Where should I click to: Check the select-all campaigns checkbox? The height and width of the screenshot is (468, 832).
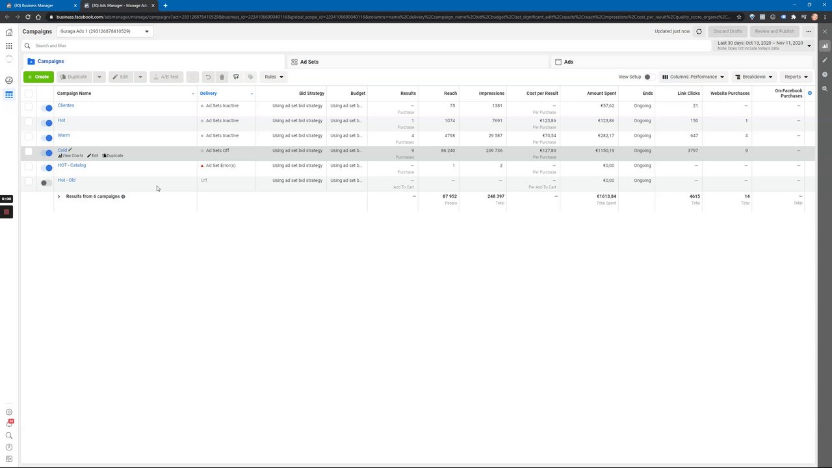29,94
